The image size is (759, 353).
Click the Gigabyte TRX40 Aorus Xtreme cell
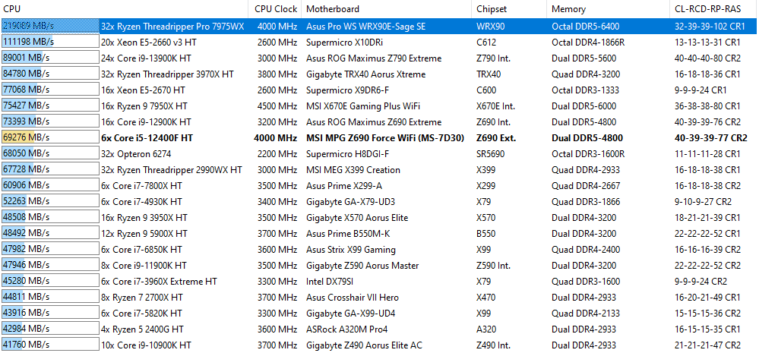tap(366, 74)
